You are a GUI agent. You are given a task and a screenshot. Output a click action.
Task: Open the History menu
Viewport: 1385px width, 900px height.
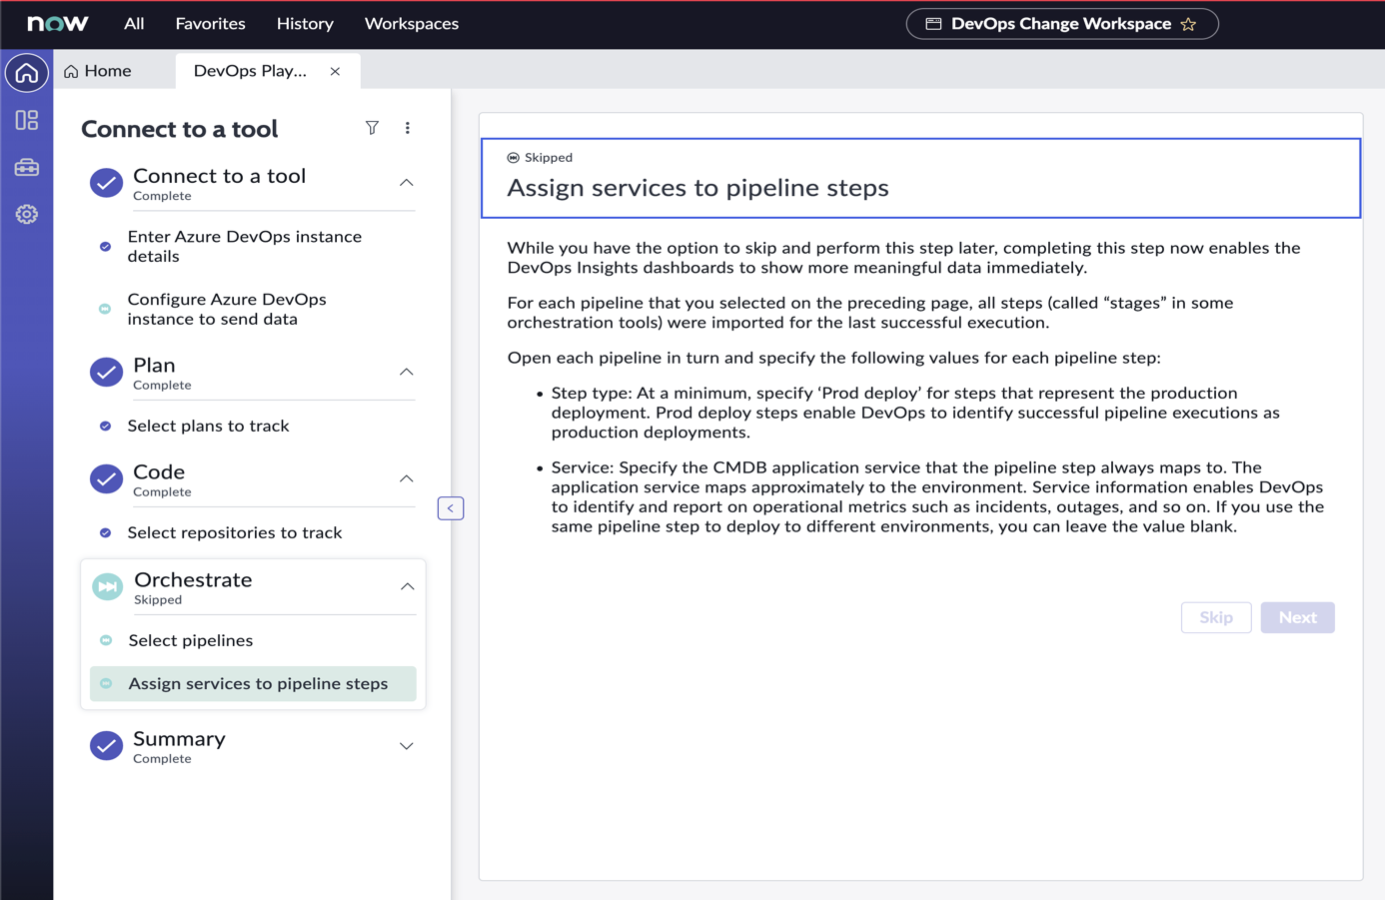305,23
